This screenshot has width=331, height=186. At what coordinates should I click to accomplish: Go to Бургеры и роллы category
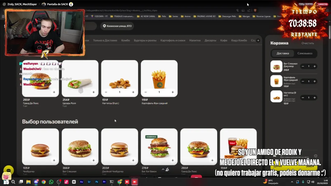click(x=145, y=40)
